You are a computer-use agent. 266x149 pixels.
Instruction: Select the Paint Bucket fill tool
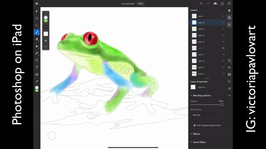pos(37,46)
